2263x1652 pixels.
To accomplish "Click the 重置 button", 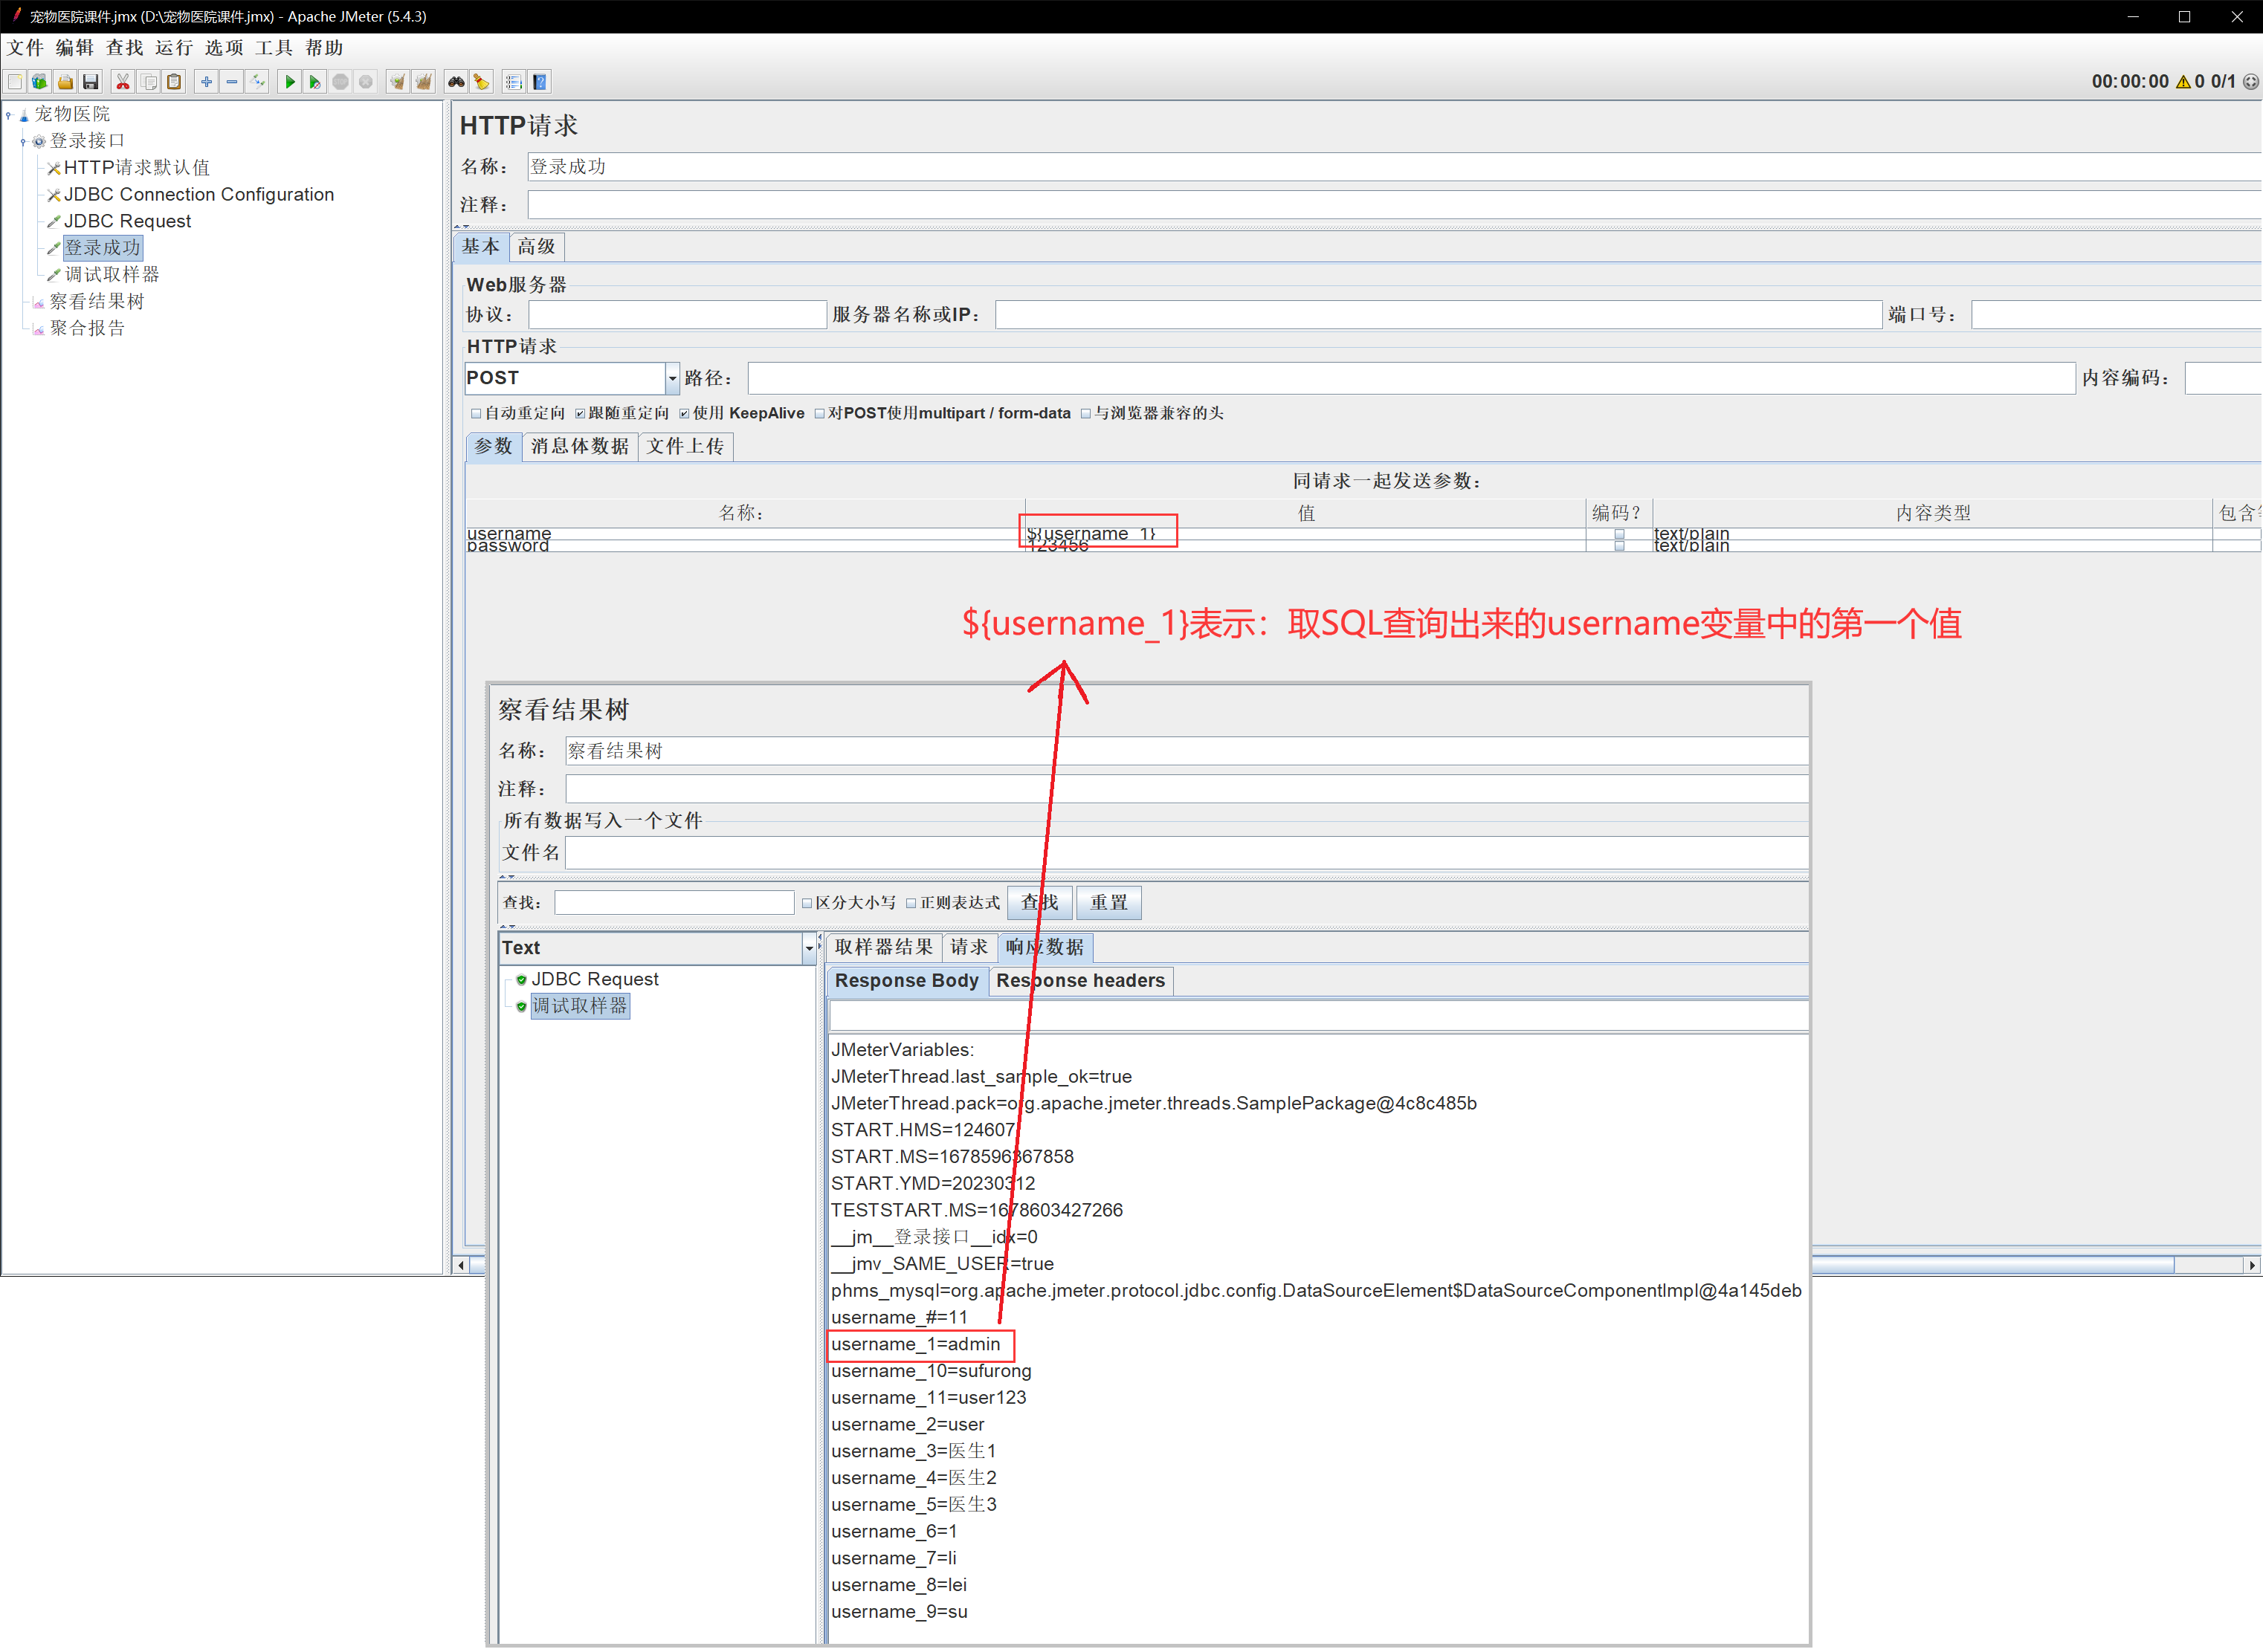I will 1108,903.
